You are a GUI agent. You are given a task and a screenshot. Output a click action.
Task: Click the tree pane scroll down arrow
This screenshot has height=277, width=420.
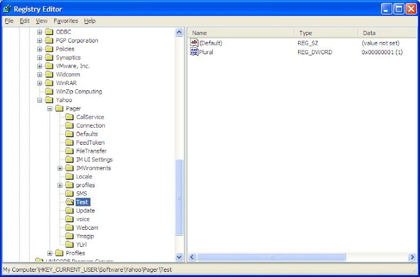pos(179,257)
